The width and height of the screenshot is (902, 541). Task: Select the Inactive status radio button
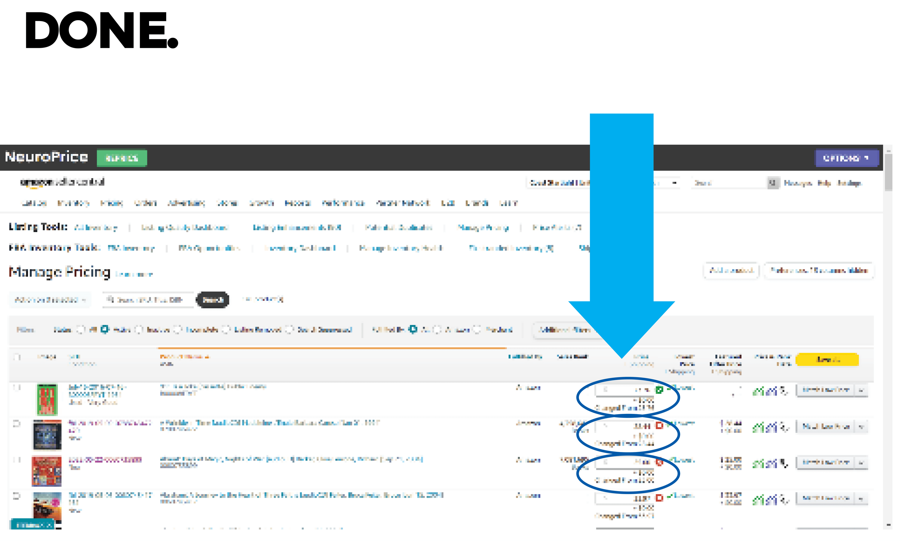point(139,329)
